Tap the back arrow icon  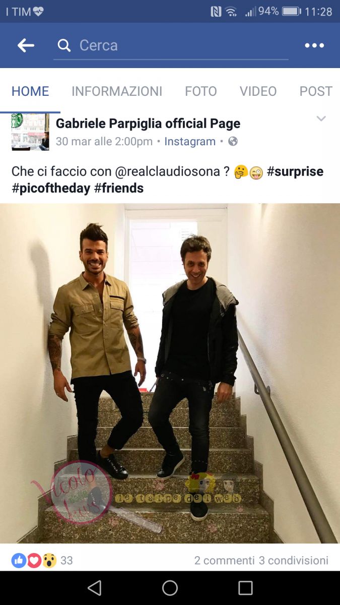tap(26, 45)
